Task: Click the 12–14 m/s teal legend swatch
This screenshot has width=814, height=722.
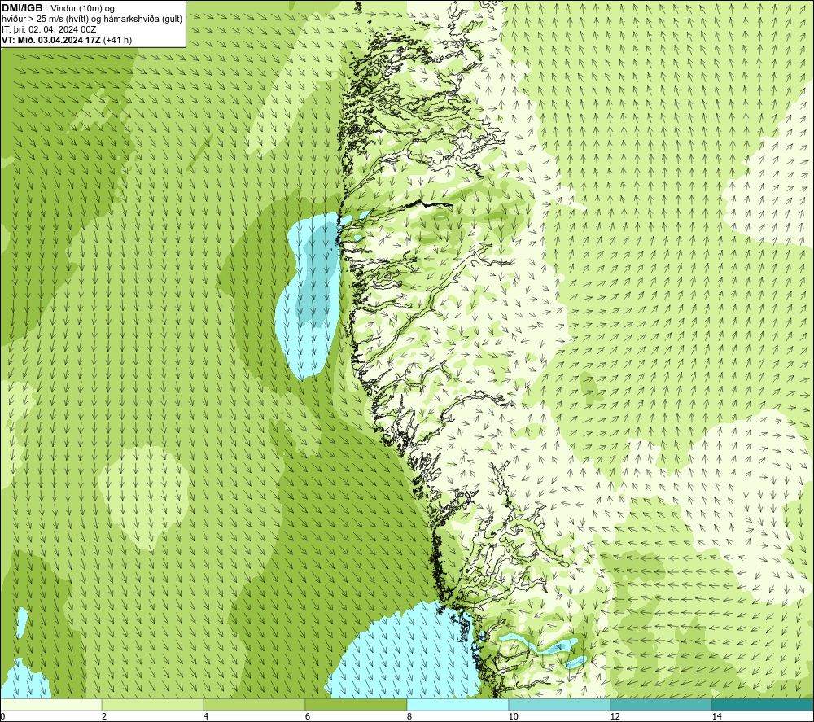Action: [661, 704]
